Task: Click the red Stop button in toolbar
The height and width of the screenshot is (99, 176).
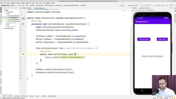Action: [x=159, y=5]
